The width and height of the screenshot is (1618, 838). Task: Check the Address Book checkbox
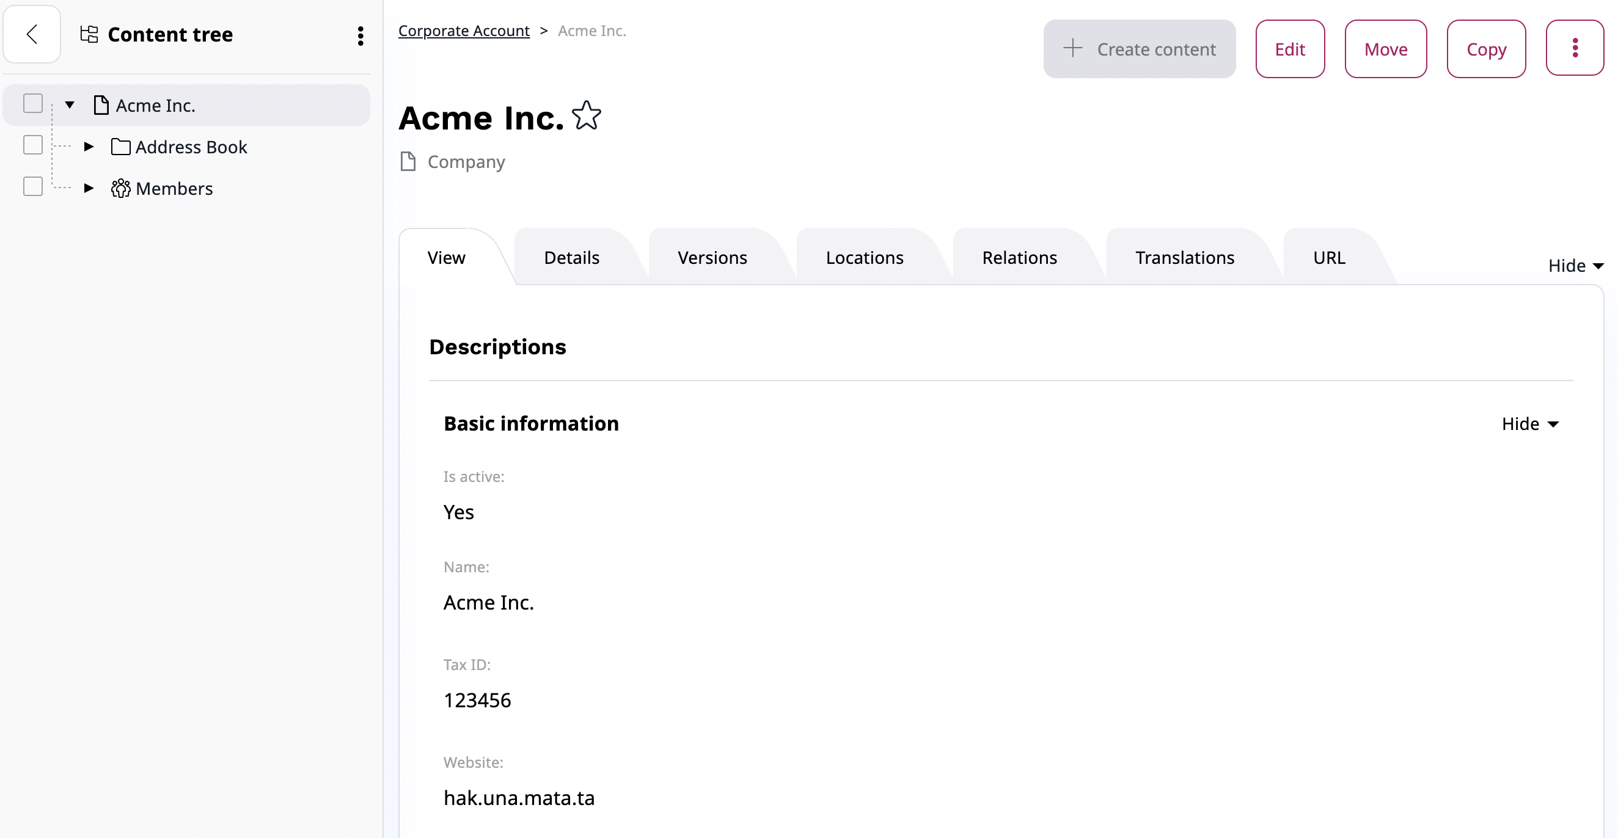(x=32, y=145)
